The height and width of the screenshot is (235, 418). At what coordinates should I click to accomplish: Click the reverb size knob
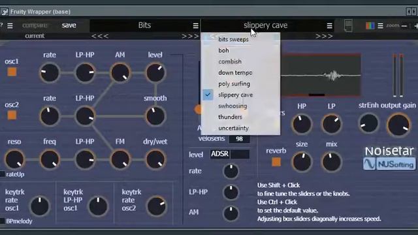pos(302,162)
